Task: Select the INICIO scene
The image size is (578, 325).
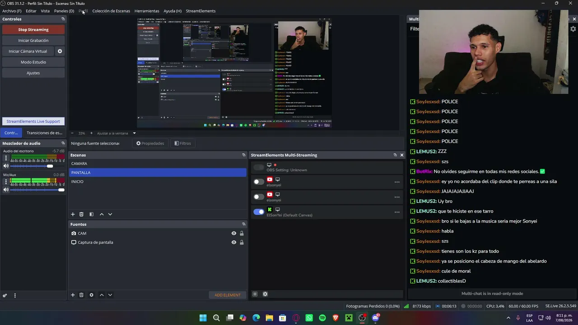Action: [158, 181]
